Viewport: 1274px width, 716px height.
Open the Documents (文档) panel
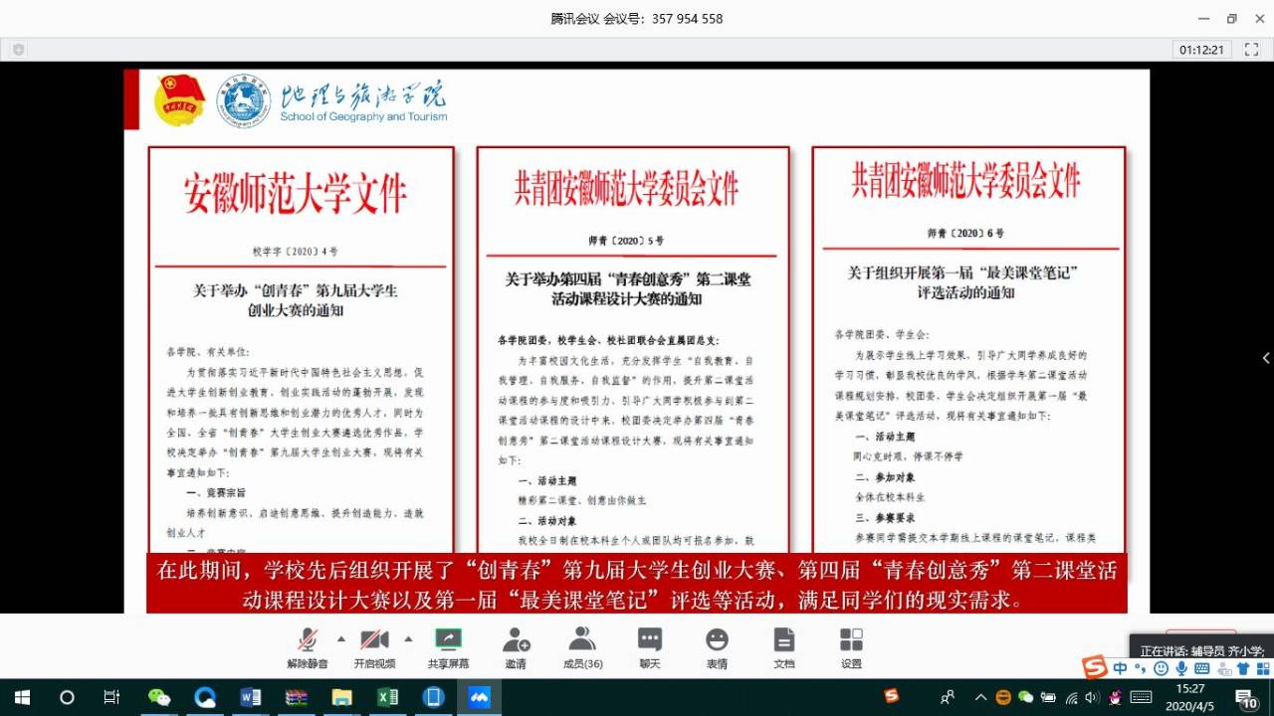click(x=784, y=639)
